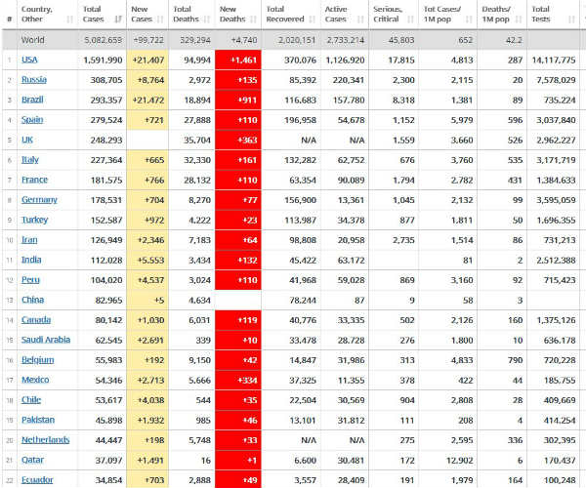Screen dimensions: 586x488
Task: Select Saudi Arabia new cases +2,691
Action: [x=147, y=341]
